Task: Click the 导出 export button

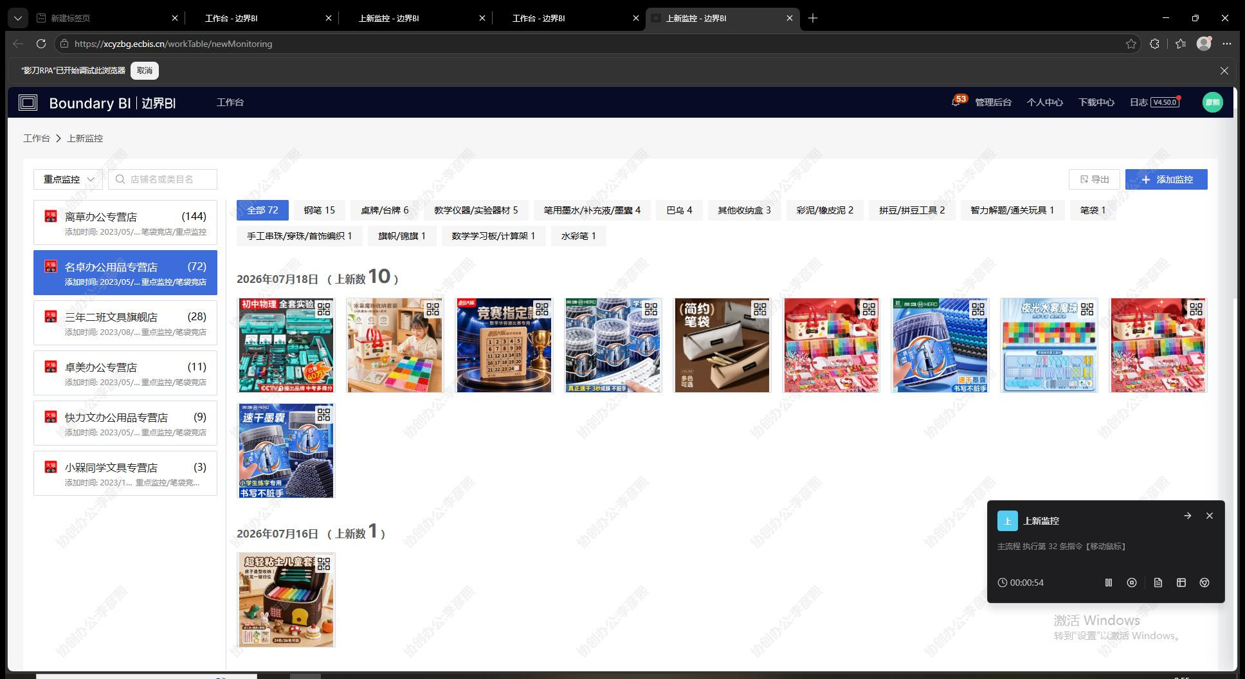Action: point(1095,179)
